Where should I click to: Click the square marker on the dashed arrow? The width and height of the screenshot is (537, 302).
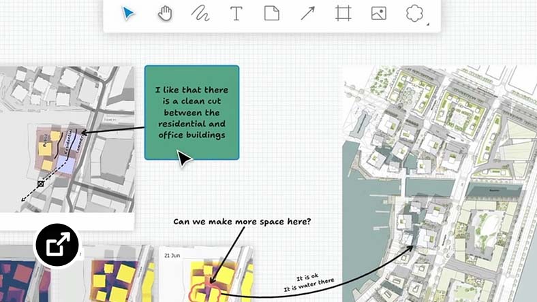point(41,184)
